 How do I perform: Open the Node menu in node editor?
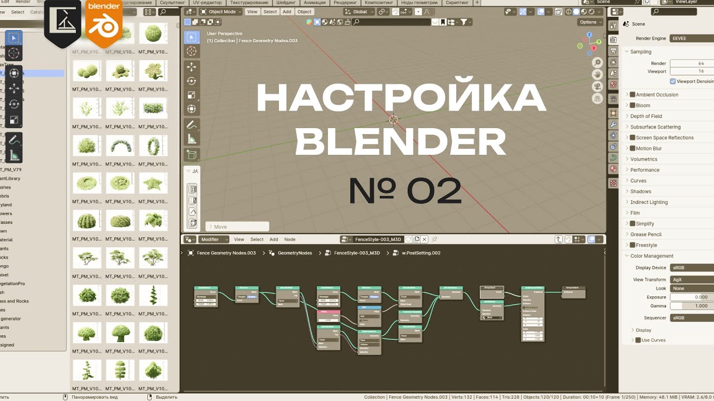coord(290,239)
